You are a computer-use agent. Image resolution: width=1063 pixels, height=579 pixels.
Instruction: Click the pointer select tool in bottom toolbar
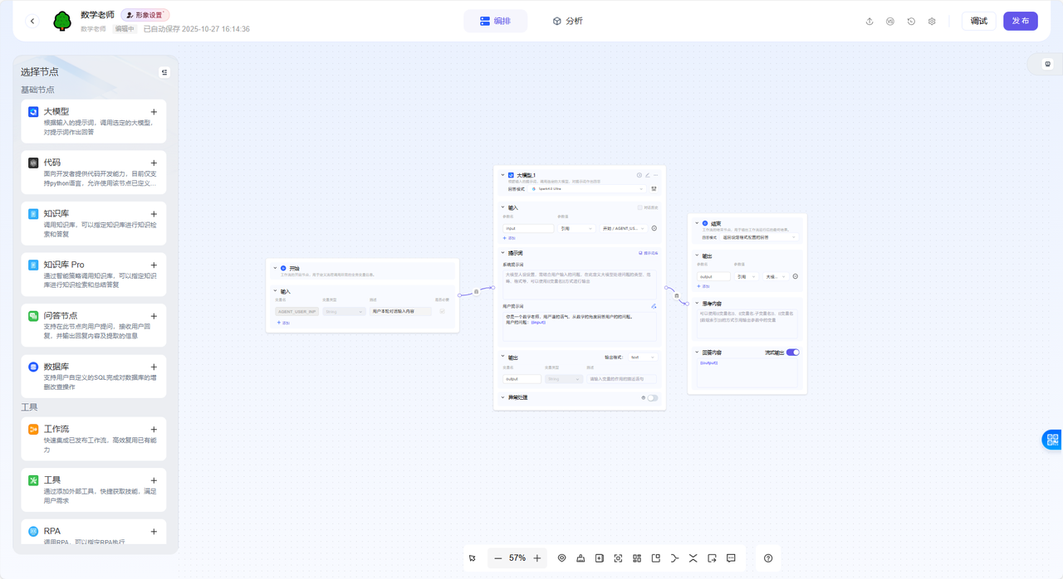tap(472, 558)
